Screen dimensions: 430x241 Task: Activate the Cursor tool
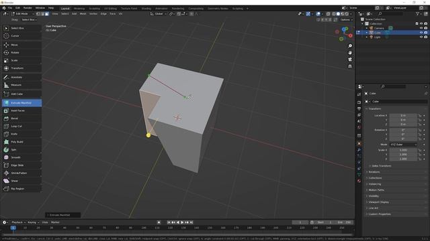(21, 35)
